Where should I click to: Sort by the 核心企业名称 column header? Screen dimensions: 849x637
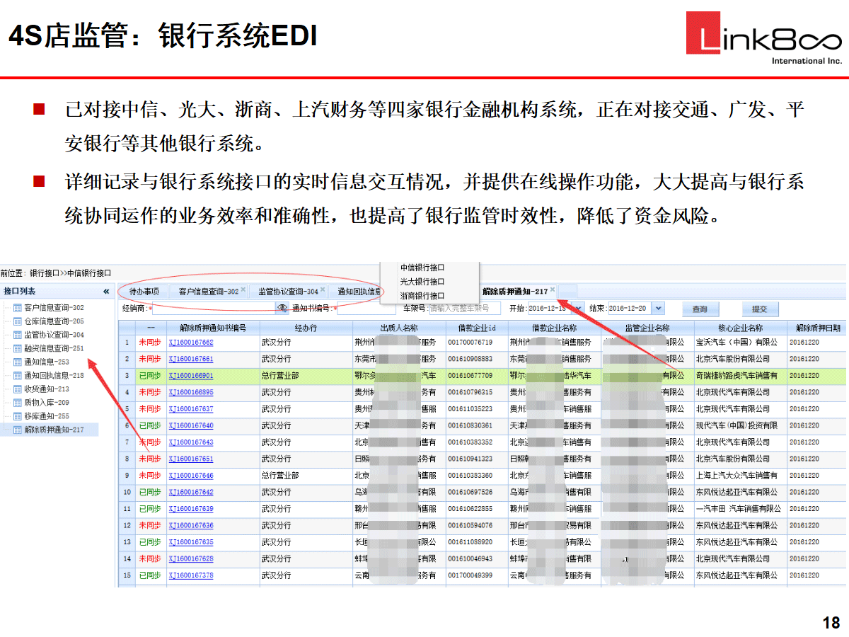coord(740,328)
